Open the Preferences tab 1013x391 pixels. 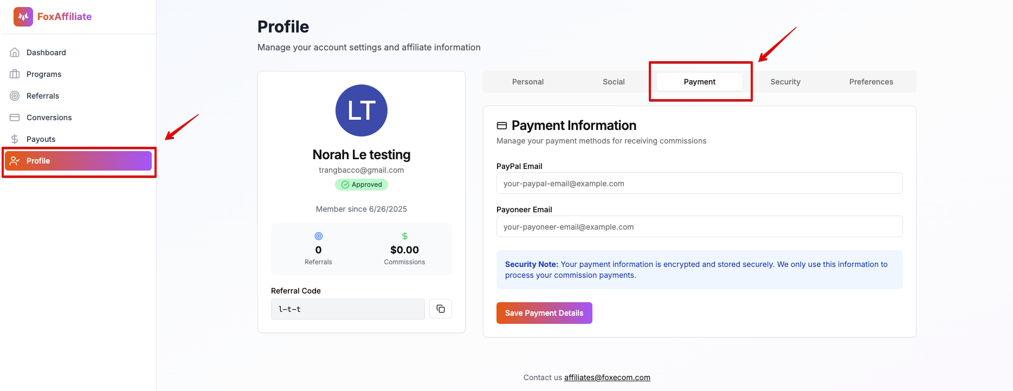871,82
